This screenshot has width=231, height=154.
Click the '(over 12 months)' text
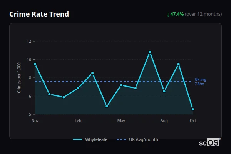(x=203, y=14)
